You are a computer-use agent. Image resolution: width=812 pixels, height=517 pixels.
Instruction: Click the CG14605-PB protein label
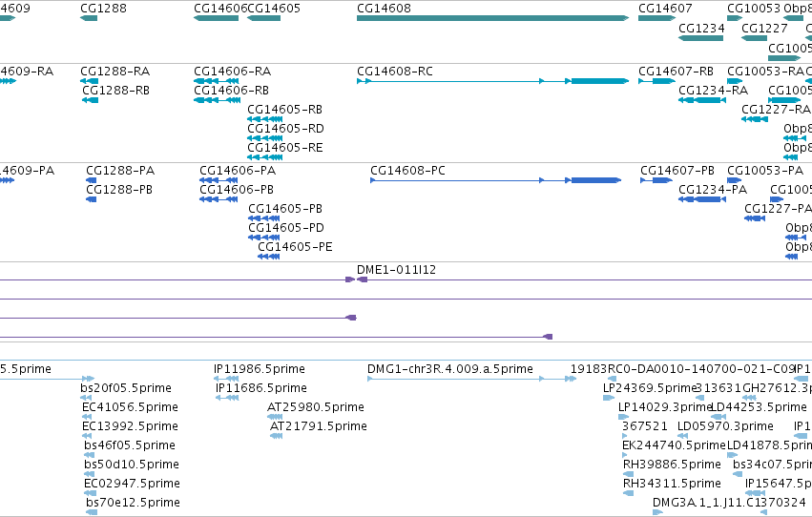tap(285, 209)
